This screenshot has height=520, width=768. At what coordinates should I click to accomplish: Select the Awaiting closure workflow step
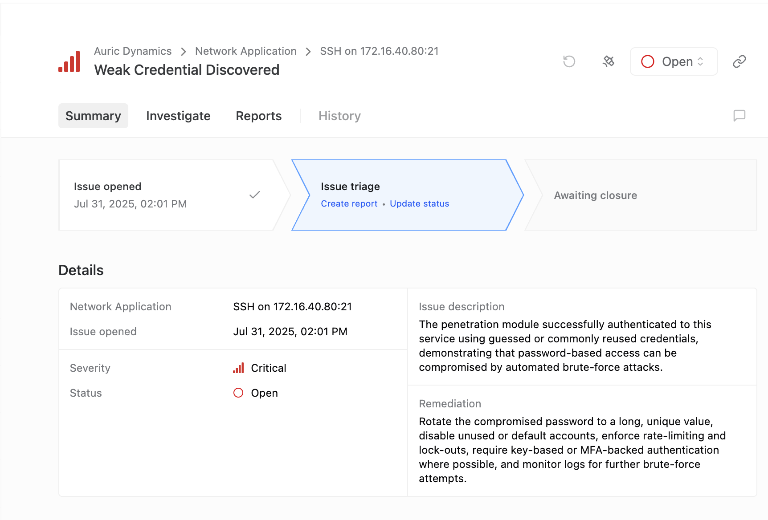pyautogui.click(x=595, y=195)
